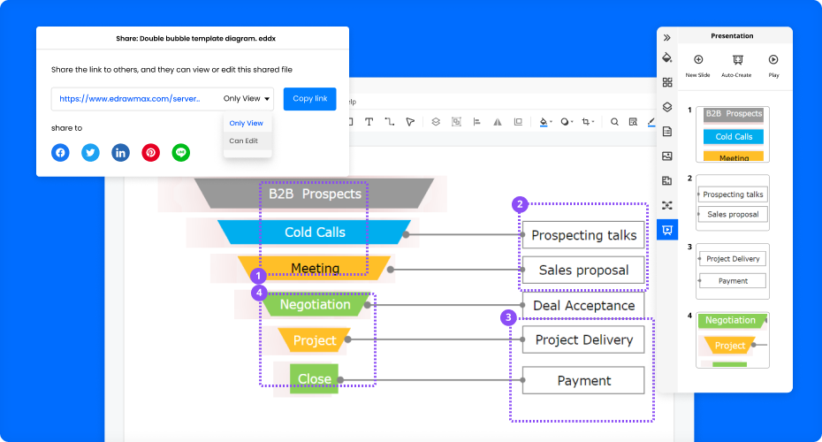Expand the fill color dropdown arrow
The width and height of the screenshot is (822, 442).
552,122
